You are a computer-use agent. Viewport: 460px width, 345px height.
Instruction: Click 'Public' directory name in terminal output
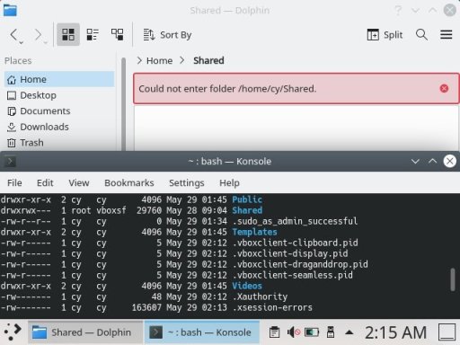(247, 199)
